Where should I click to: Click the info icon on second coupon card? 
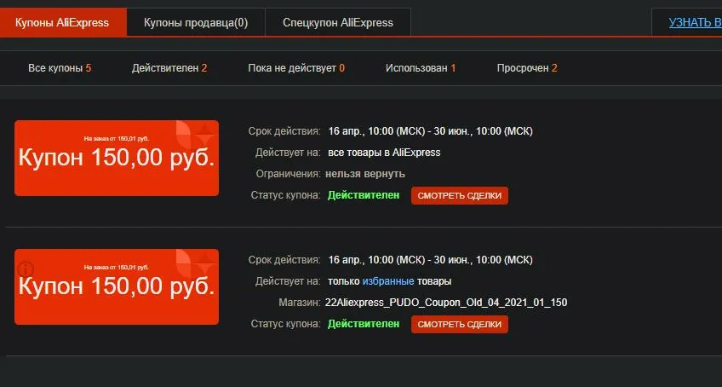point(26,269)
